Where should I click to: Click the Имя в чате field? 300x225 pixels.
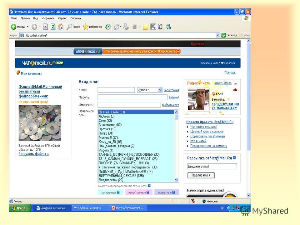pos(129,105)
